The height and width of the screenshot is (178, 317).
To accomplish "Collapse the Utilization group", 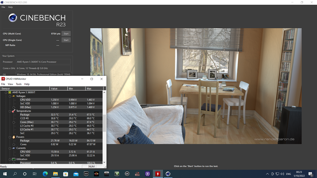I will click(10, 159).
